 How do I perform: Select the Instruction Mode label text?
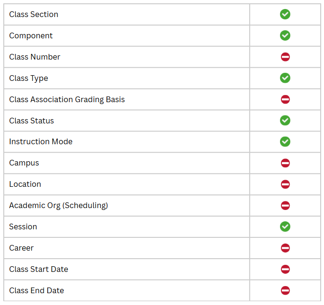pyautogui.click(x=41, y=142)
